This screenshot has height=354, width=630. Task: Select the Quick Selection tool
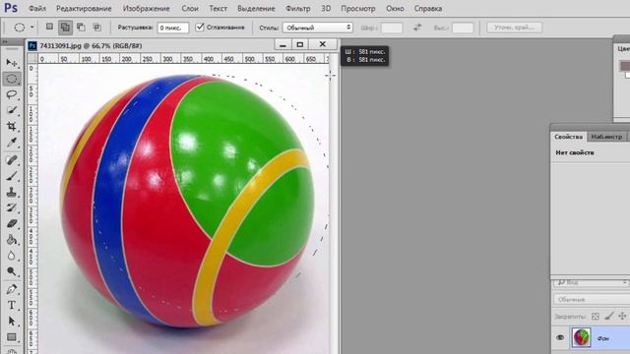(12, 110)
